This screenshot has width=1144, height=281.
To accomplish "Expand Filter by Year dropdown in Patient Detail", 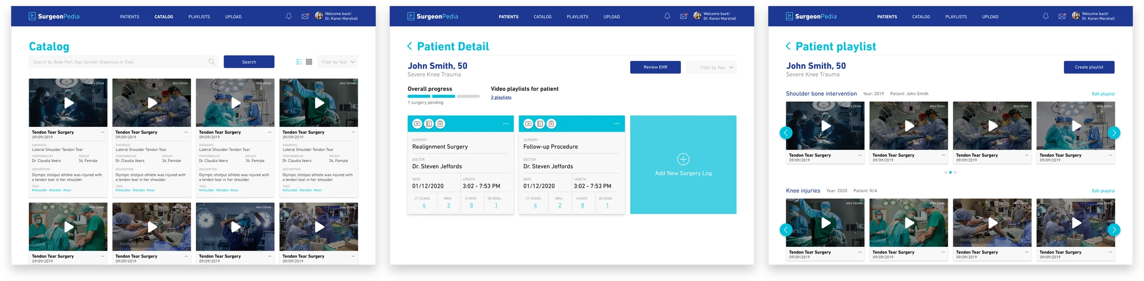I will click(711, 68).
